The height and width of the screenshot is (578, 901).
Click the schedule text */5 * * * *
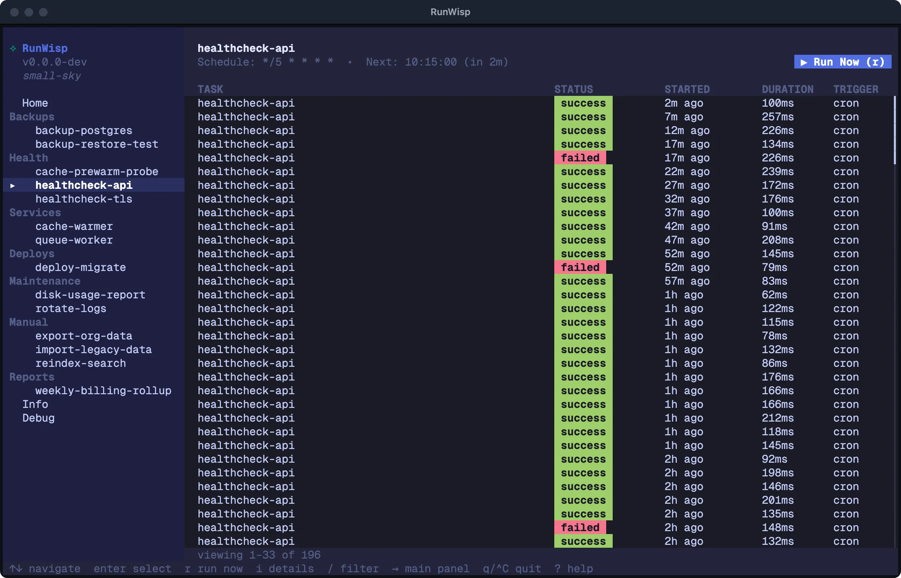[298, 62]
